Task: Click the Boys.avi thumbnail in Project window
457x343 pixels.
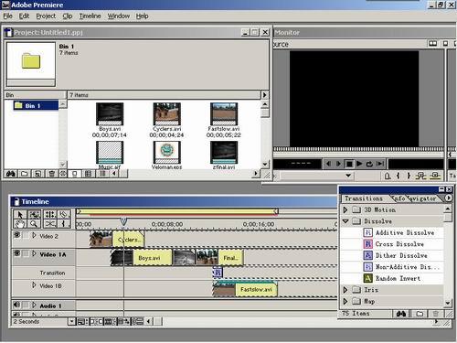Action: coord(110,113)
